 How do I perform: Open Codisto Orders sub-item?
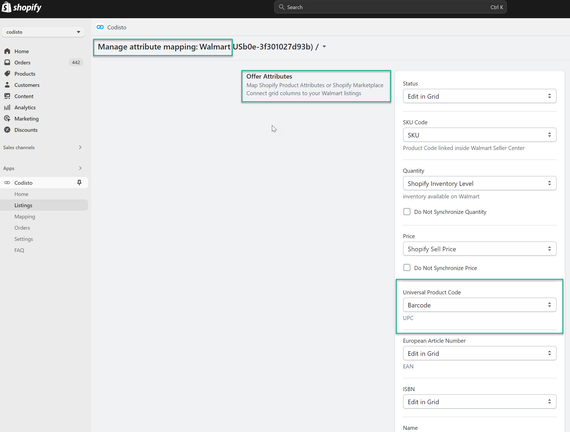(x=22, y=227)
